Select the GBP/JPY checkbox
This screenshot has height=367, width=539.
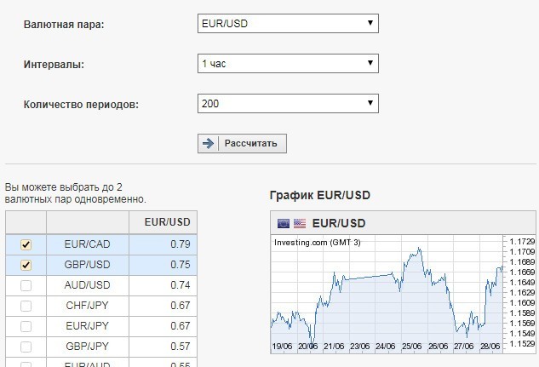coord(26,347)
